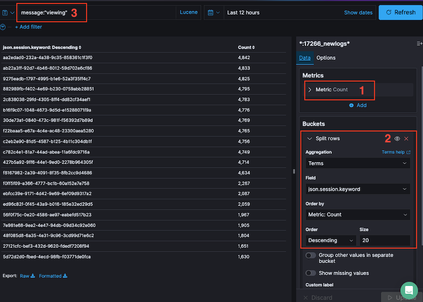
Task: Sort by the Count column arrows
Action: 253,47
